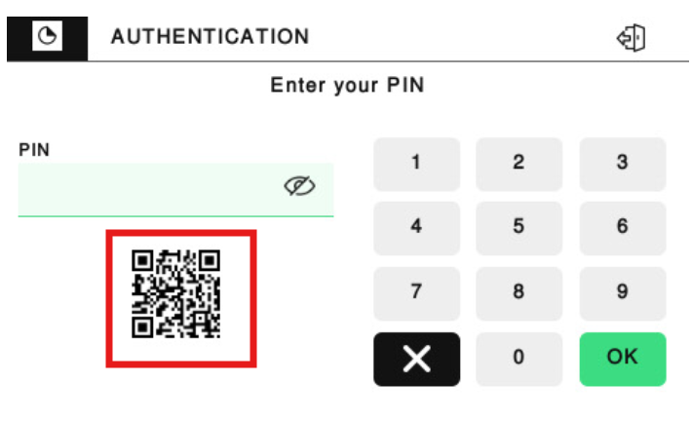
Task: Tap the number 8 key
Action: point(519,291)
